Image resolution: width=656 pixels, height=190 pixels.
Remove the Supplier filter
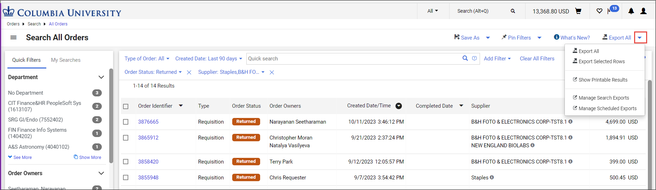coord(272,72)
